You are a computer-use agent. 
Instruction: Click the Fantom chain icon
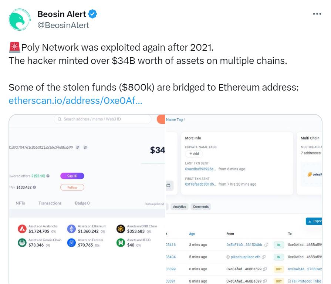tap(71, 243)
